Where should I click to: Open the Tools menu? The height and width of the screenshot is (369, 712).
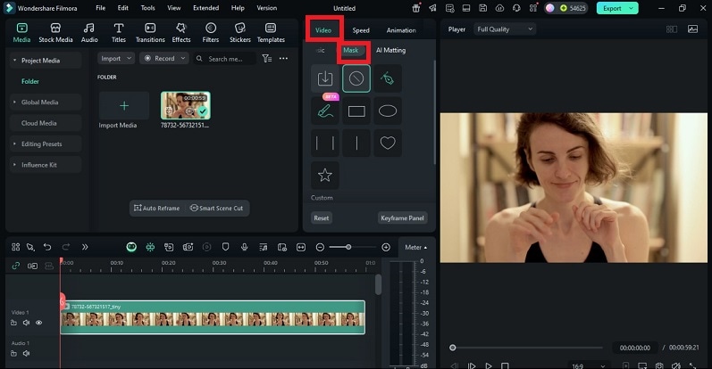tap(147, 8)
